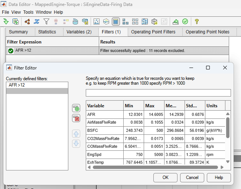This screenshot has height=189, width=241.
Task: Click the Max column header
Action: (154, 106)
